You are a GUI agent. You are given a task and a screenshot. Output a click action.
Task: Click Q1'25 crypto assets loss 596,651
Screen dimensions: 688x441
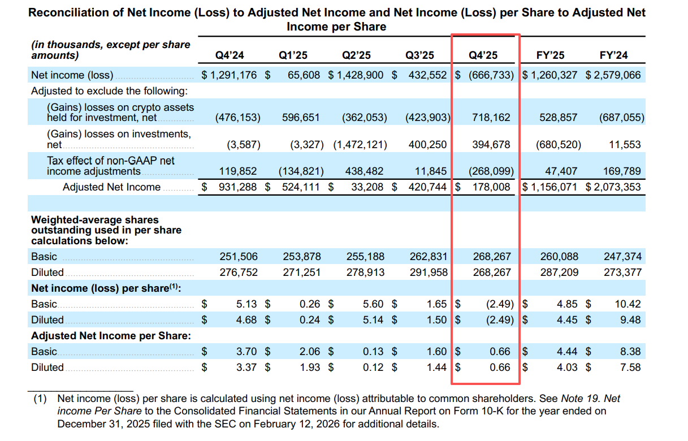300,118
